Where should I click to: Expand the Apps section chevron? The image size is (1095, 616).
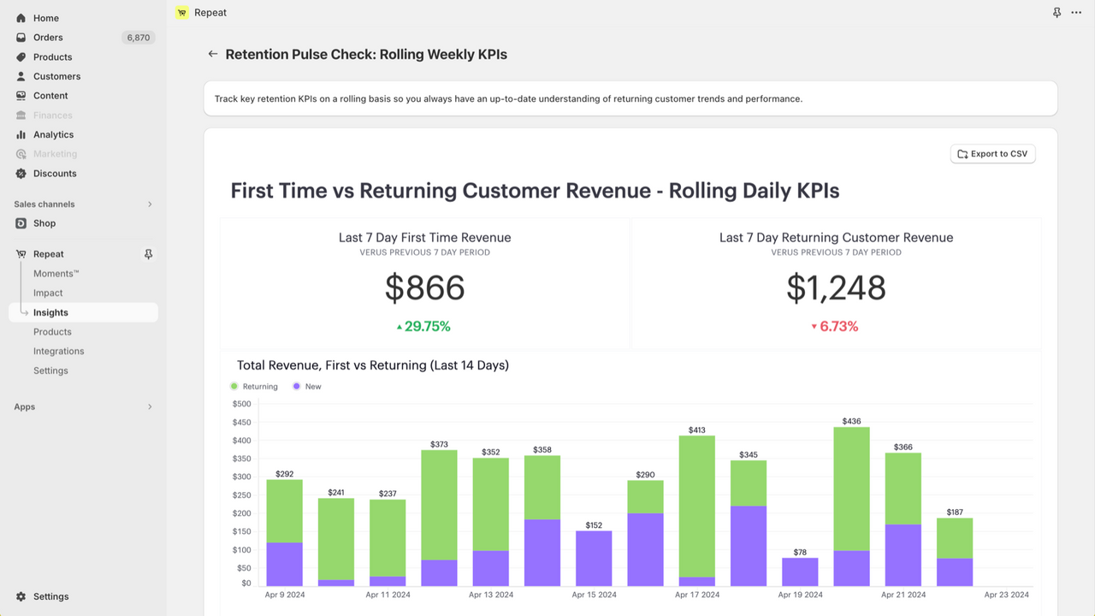click(150, 407)
